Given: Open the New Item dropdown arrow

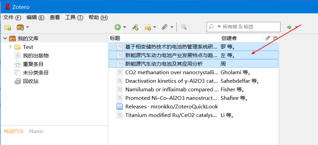Looking at the screenshot, I should (x=124, y=27).
